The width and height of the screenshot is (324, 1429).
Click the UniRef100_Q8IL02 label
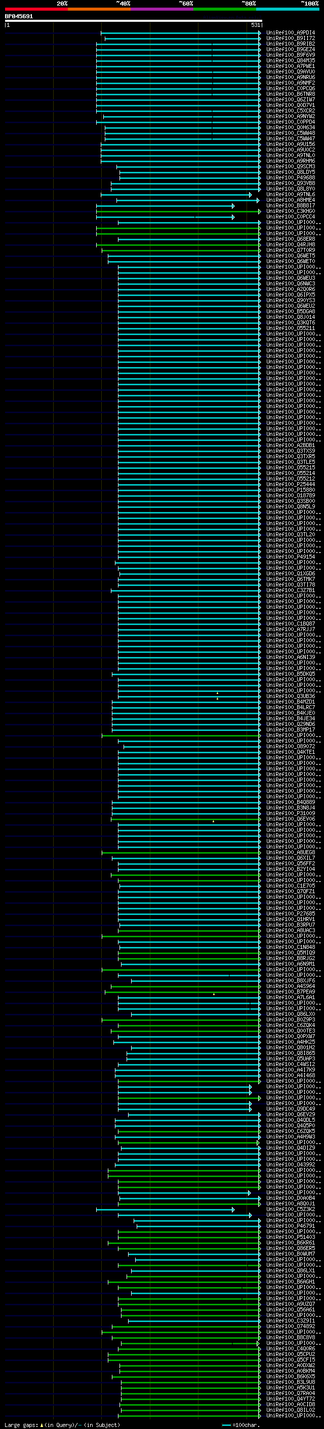(290, 1410)
